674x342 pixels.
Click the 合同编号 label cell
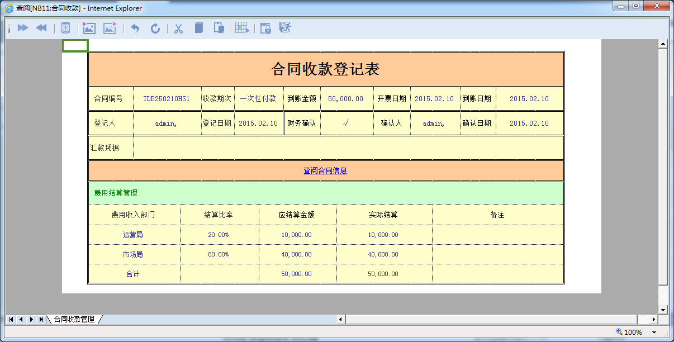click(x=111, y=99)
